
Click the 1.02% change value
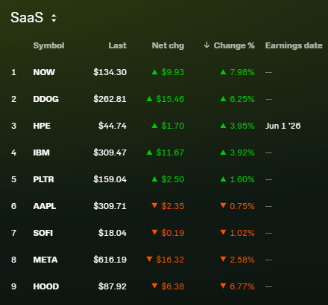point(242,233)
